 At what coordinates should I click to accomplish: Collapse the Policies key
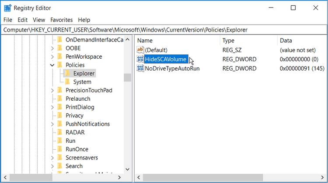(52, 65)
